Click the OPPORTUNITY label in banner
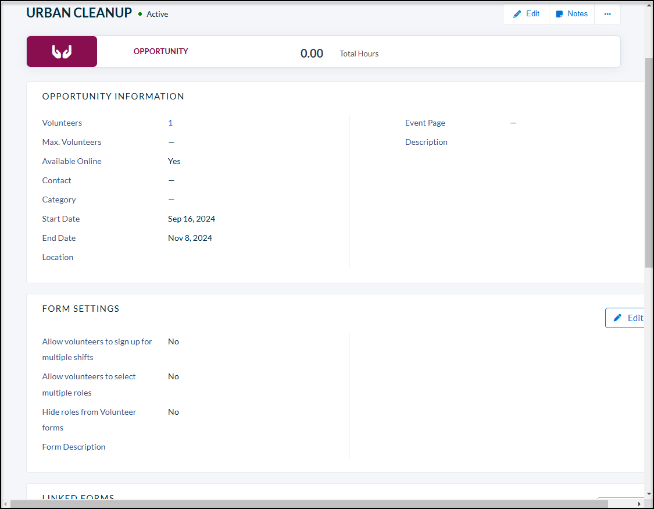This screenshot has width=654, height=509. 160,51
